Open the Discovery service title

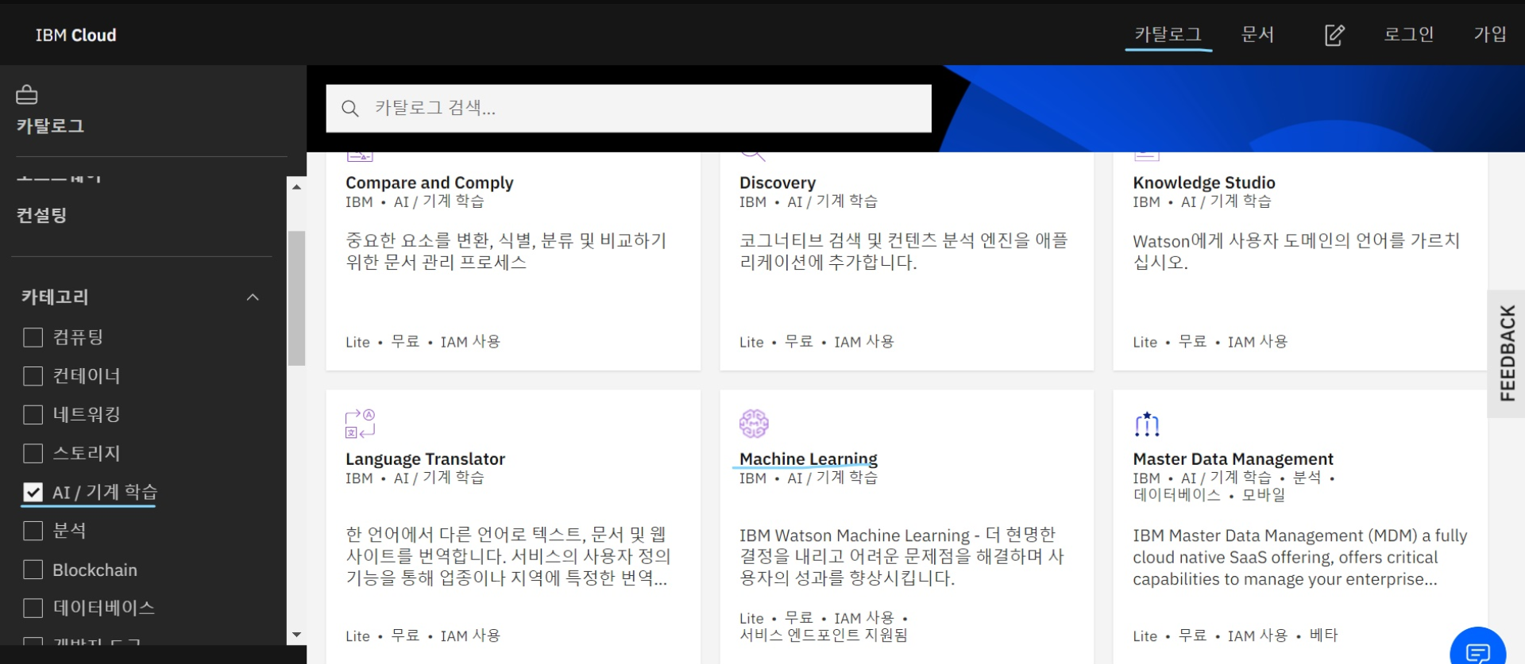778,182
